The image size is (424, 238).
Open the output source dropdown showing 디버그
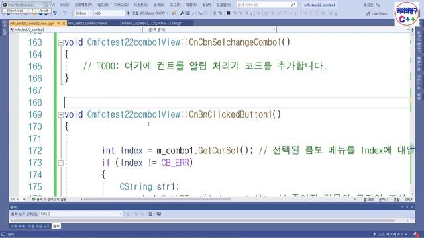(81, 214)
